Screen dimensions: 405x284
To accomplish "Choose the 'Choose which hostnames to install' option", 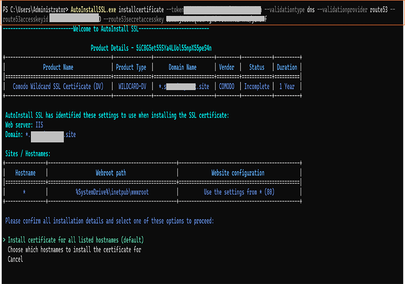I will coord(74,250).
